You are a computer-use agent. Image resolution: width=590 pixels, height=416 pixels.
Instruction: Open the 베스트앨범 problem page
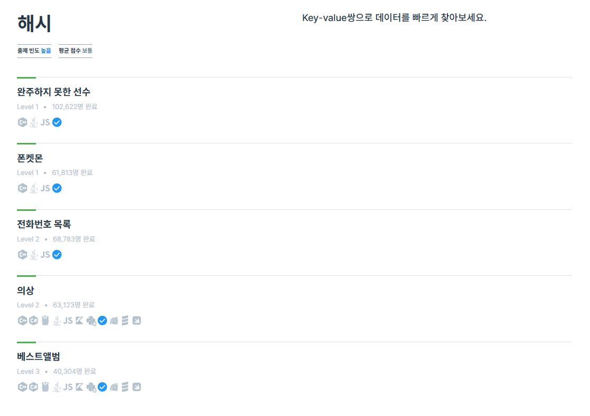pyautogui.click(x=38, y=356)
